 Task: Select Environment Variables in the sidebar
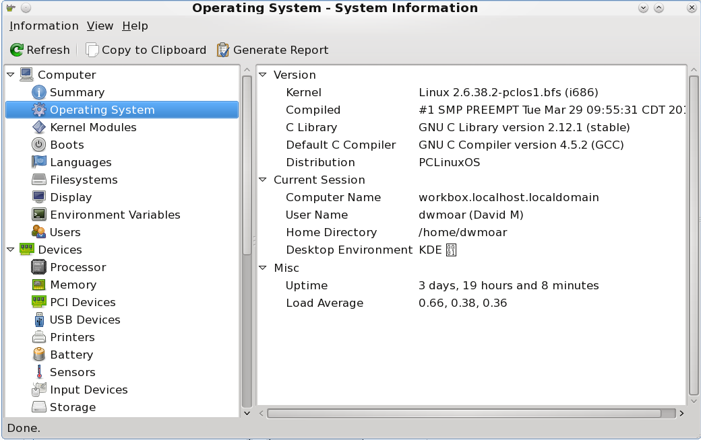click(115, 215)
